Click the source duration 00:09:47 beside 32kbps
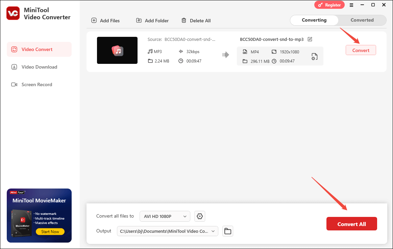 click(194, 61)
